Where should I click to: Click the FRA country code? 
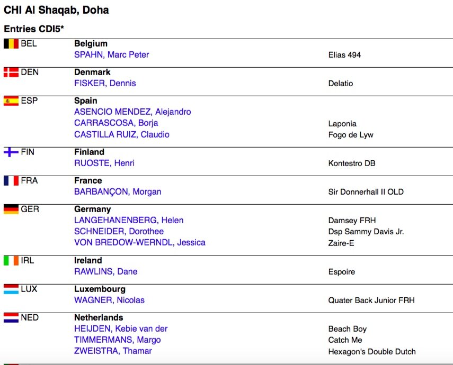(29, 180)
